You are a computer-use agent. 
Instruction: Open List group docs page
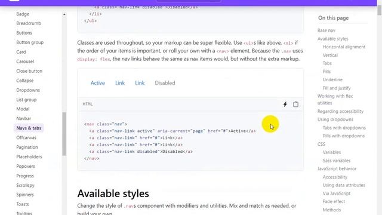tap(26, 100)
